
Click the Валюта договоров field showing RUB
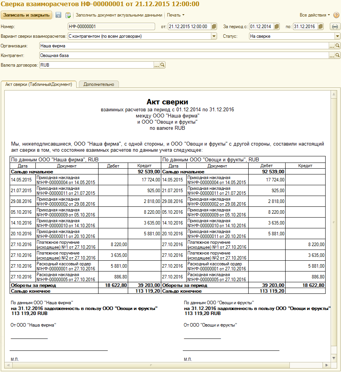click(x=97, y=65)
